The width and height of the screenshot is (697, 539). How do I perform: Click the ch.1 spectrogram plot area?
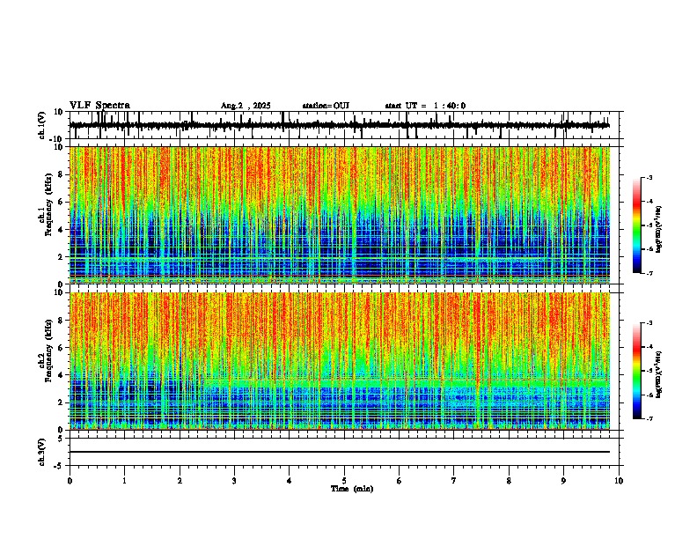(339, 215)
